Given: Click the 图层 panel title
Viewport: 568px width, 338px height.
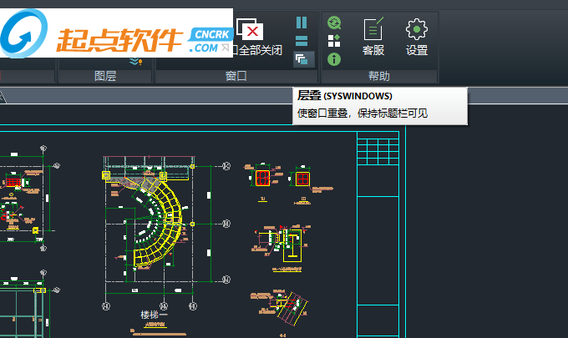Looking at the screenshot, I should [105, 76].
